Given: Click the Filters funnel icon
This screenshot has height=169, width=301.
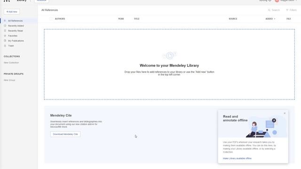Looking at the screenshot, I should tap(287, 10).
